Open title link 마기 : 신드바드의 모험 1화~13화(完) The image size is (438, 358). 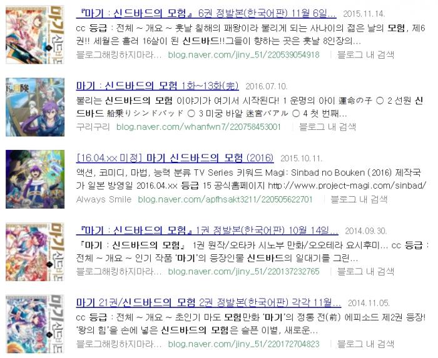157,86
